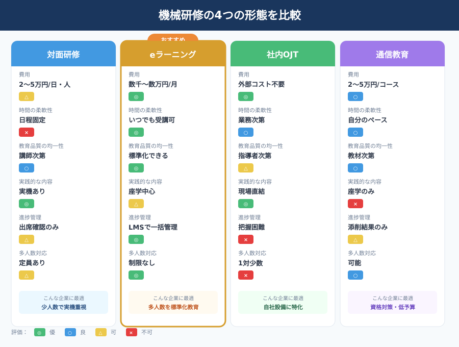459x347 pixels.
Task: Click the 資格対策・低予算 recommendation box
Action: (392, 303)
